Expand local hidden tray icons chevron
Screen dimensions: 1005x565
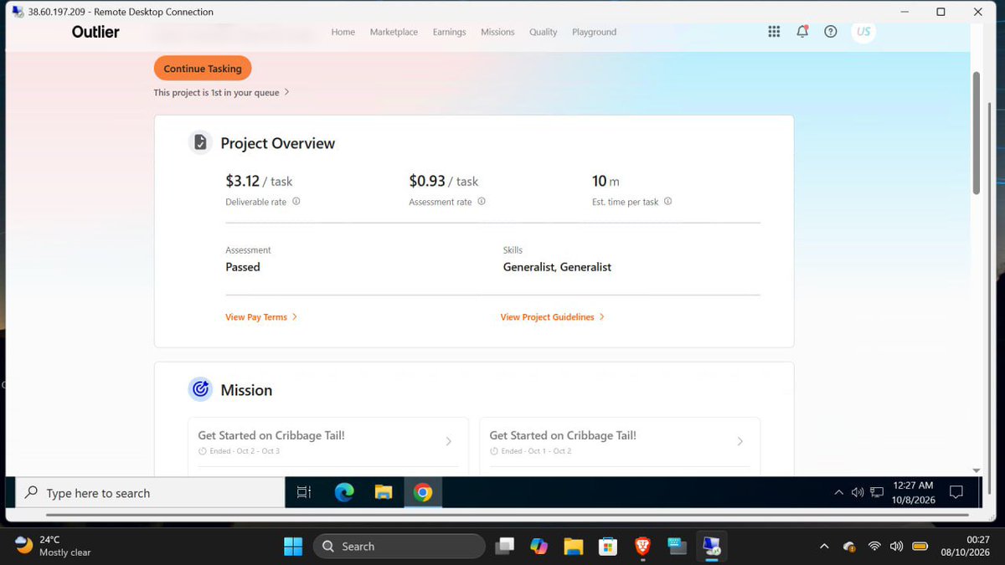pyautogui.click(x=824, y=547)
